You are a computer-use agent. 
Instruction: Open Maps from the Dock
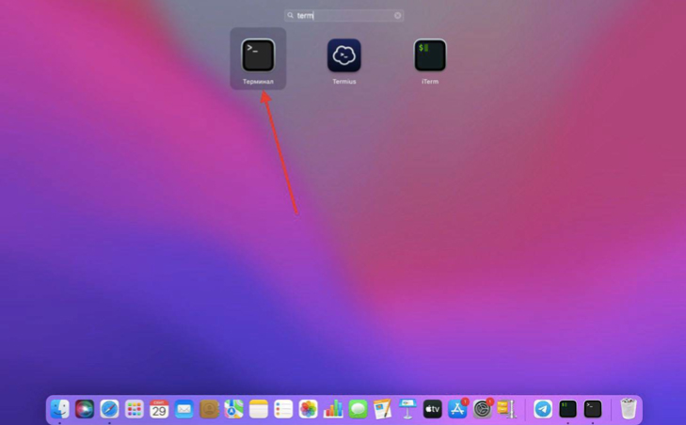233,409
